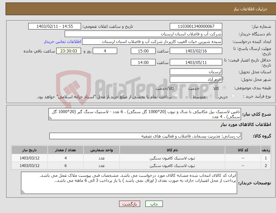Screen dimensions: 276x213
Task: Click the delivery province field لرستان
Action: (x=196, y=72)
